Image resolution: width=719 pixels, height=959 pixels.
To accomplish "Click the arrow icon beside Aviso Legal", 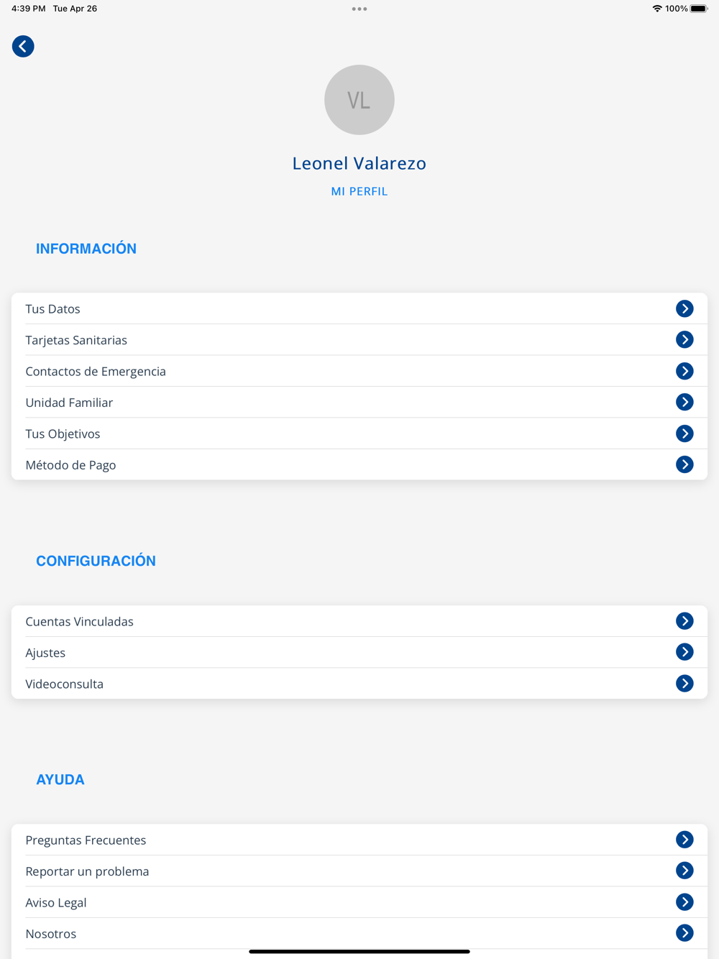I will [684, 901].
